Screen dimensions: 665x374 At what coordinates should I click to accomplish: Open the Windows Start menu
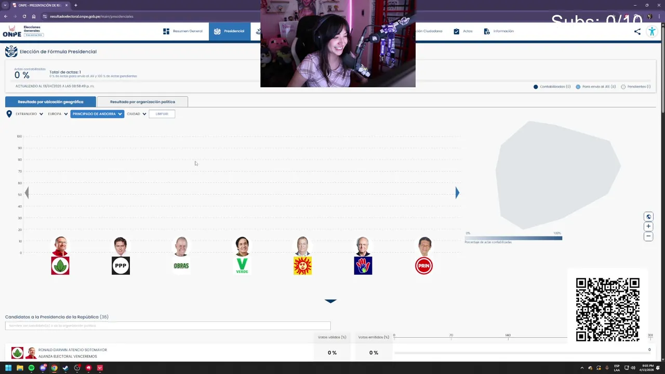tap(8, 368)
